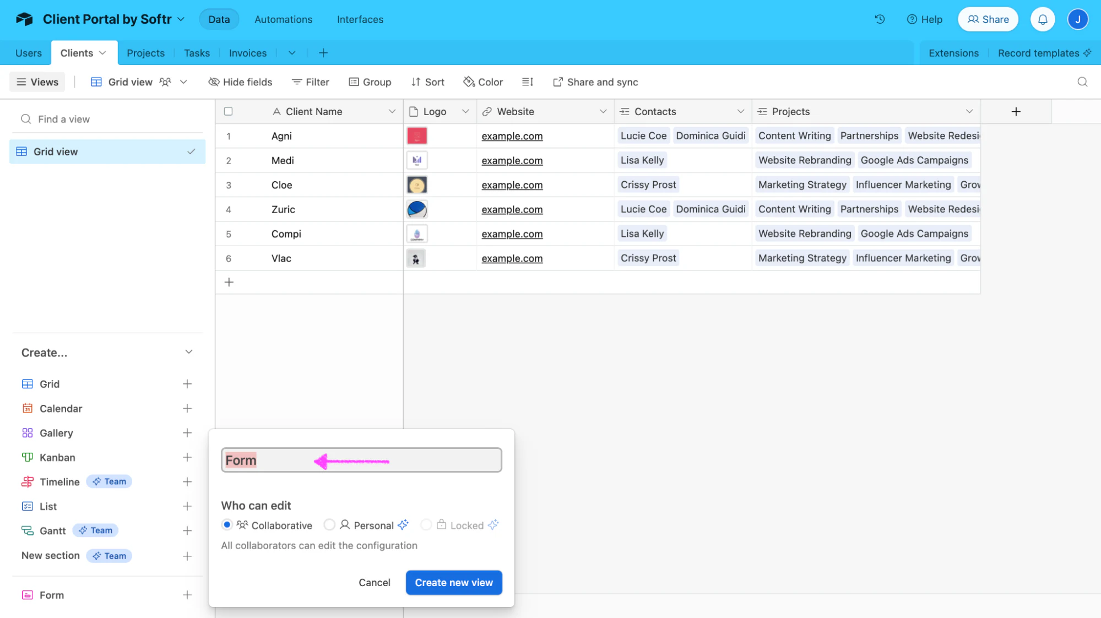Open the J account avatar
The image size is (1101, 618).
(x=1078, y=19)
